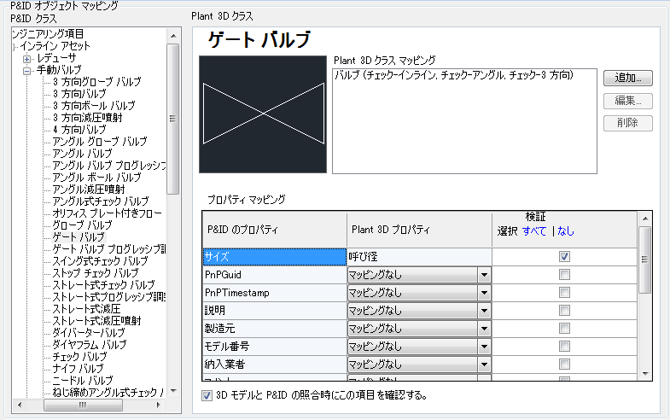
Task: Select the バルブ (チェック-インライン...) class mapping entry
Action: (x=454, y=76)
